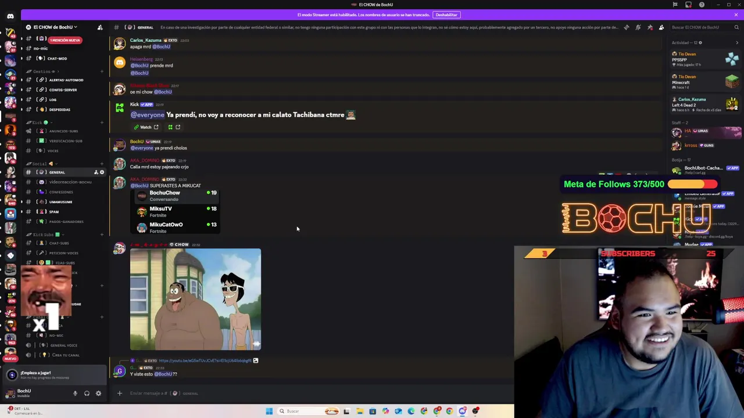
Task: Open krross member in Staff list
Action: coord(691,145)
